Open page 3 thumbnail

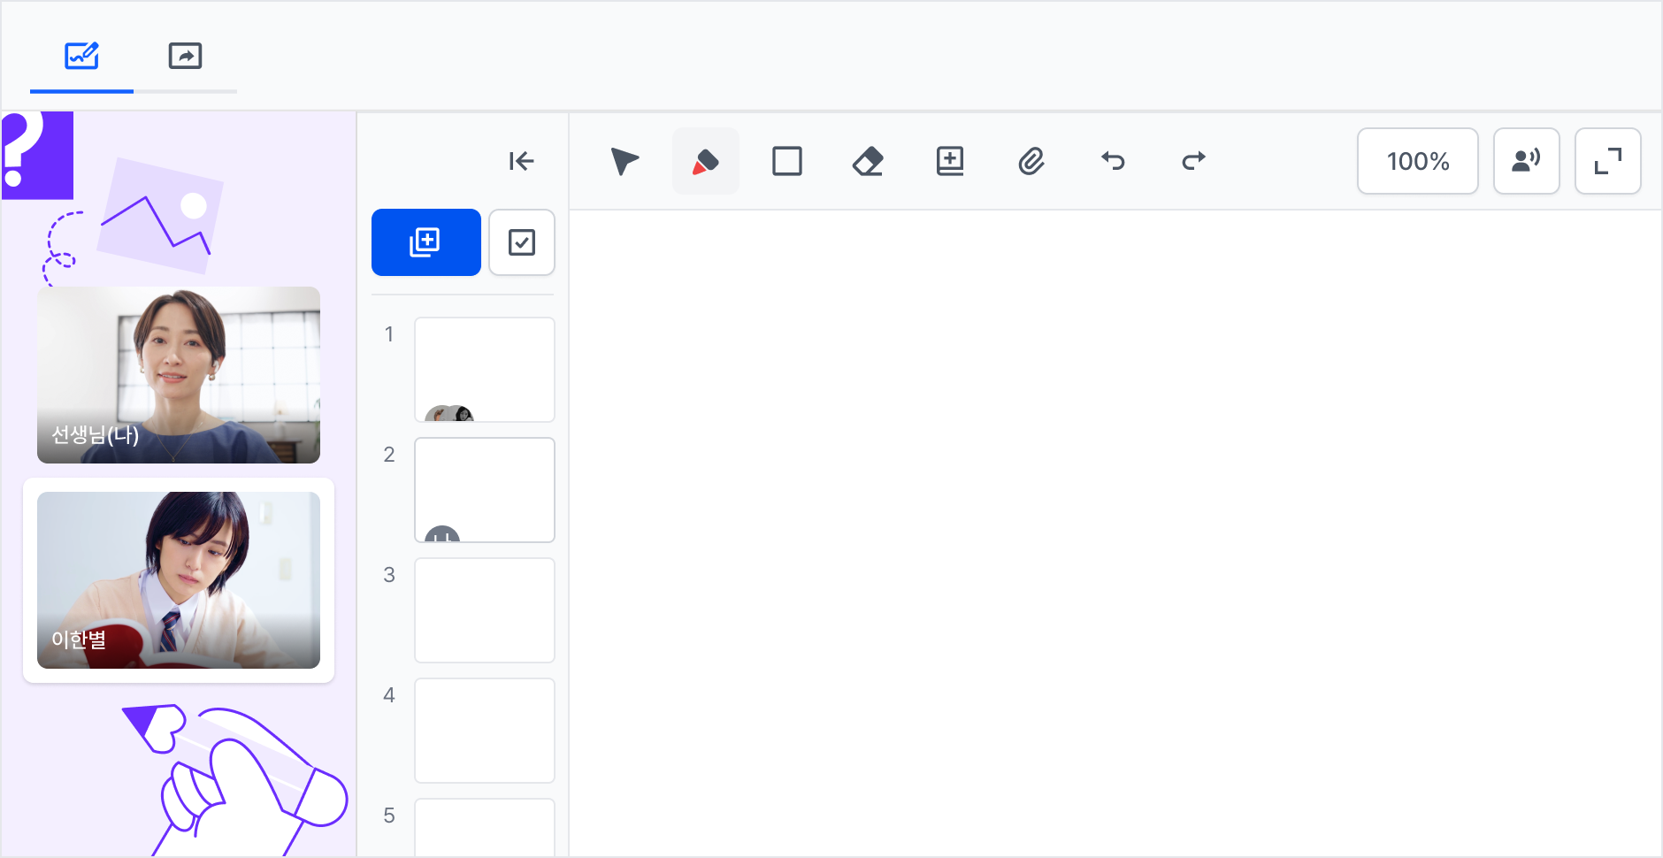485,610
